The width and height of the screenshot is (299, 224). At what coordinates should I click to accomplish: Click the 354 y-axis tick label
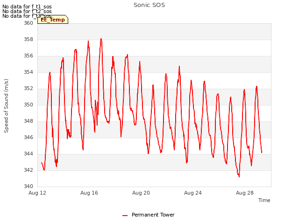[28, 72]
